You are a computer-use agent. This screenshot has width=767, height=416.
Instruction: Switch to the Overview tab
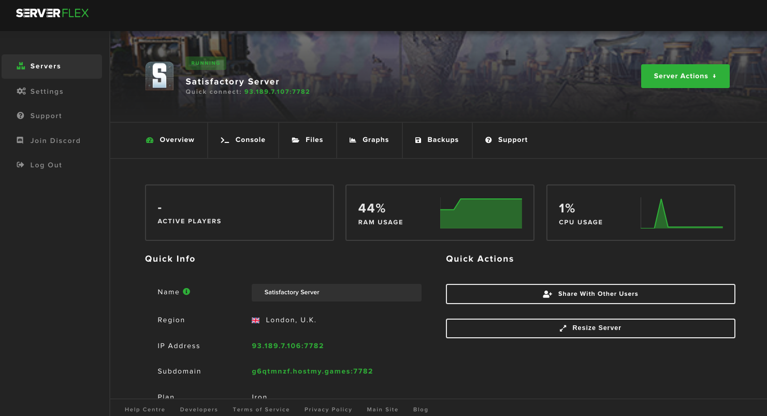coord(170,140)
